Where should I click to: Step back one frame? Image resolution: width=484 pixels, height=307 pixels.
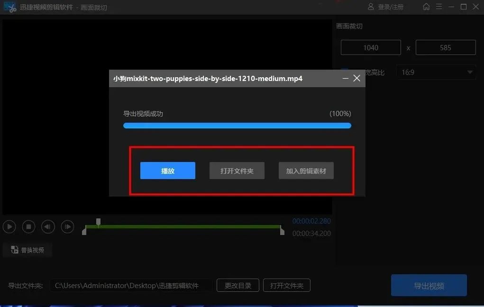pyautogui.click(x=48, y=227)
